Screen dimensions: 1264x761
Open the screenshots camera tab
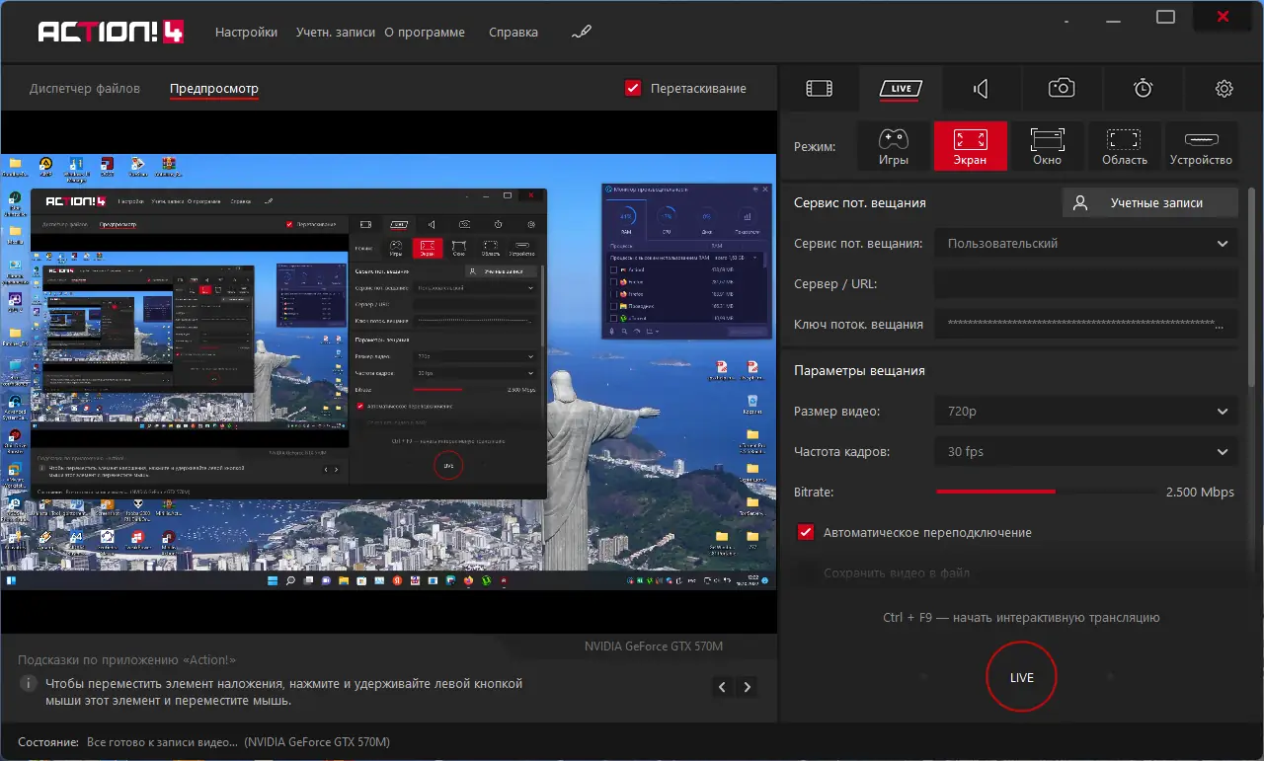click(x=1062, y=89)
